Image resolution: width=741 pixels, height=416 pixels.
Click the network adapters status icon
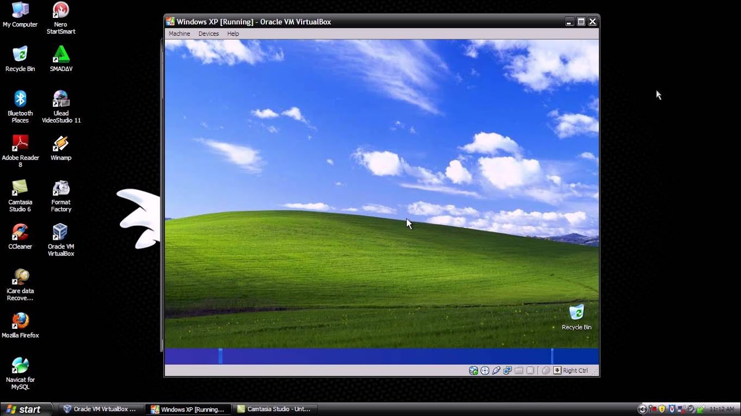[x=508, y=370]
